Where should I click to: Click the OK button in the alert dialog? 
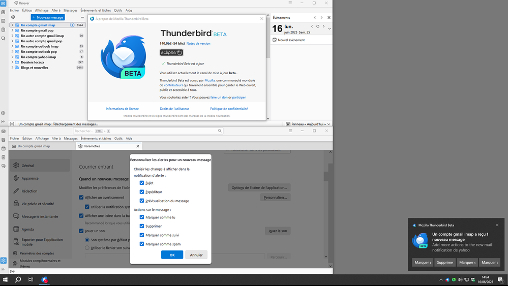(172, 255)
